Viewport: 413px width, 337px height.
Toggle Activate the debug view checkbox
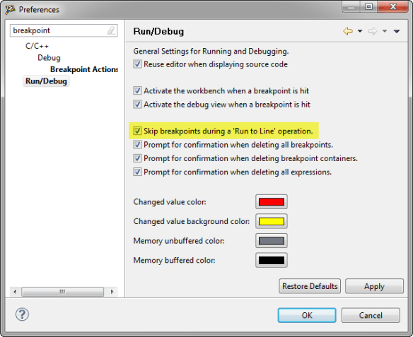point(137,104)
